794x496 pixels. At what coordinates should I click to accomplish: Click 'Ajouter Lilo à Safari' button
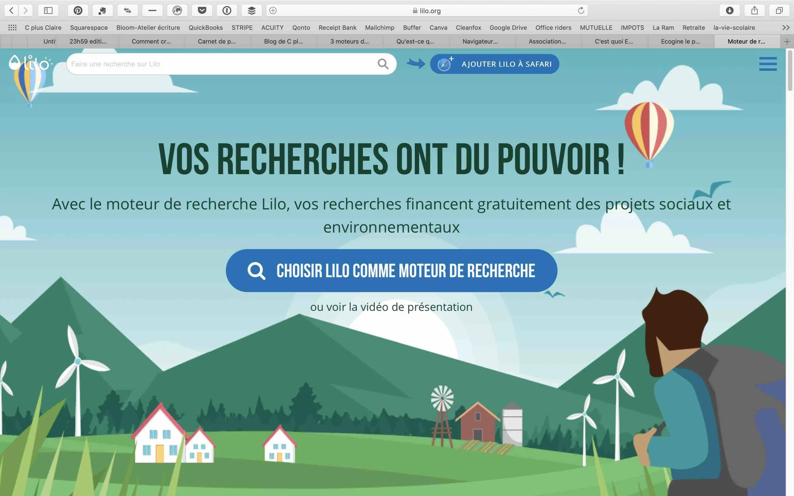pyautogui.click(x=494, y=64)
